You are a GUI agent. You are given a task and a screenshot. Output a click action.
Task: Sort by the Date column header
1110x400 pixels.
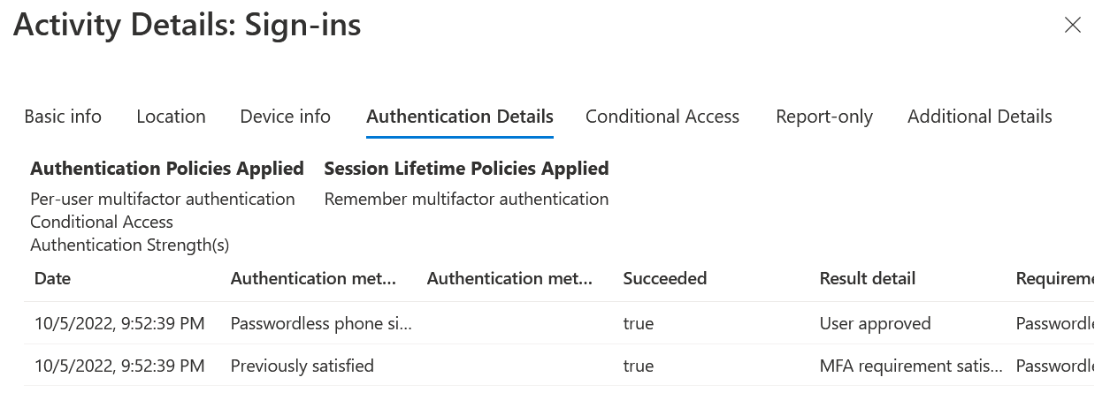click(52, 279)
